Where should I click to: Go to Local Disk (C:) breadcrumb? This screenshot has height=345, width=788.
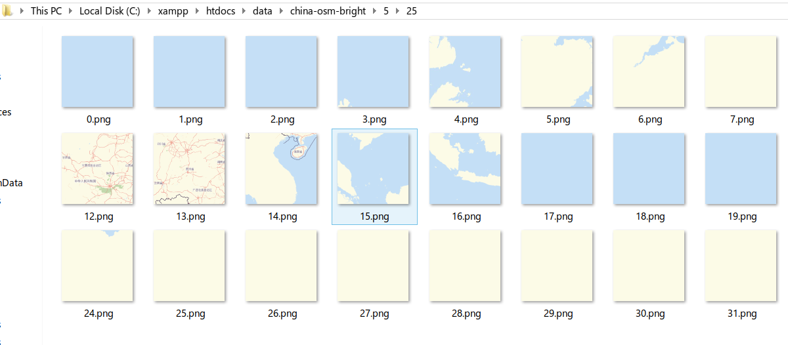[x=110, y=11]
